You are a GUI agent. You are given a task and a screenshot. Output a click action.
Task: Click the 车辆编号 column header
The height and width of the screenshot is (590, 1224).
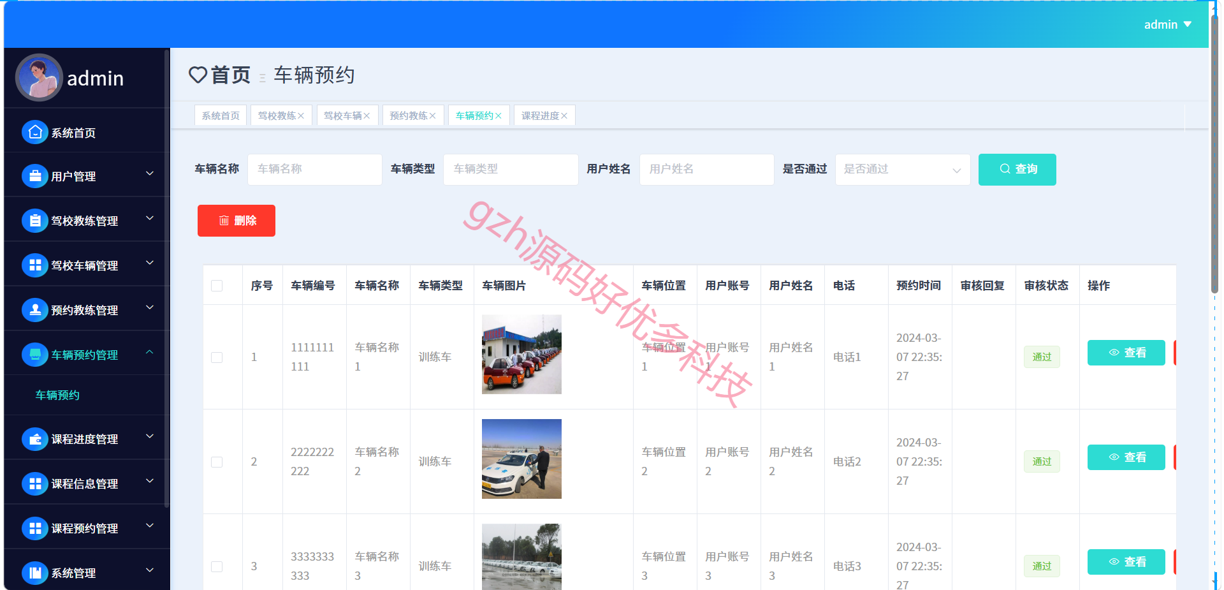313,286
